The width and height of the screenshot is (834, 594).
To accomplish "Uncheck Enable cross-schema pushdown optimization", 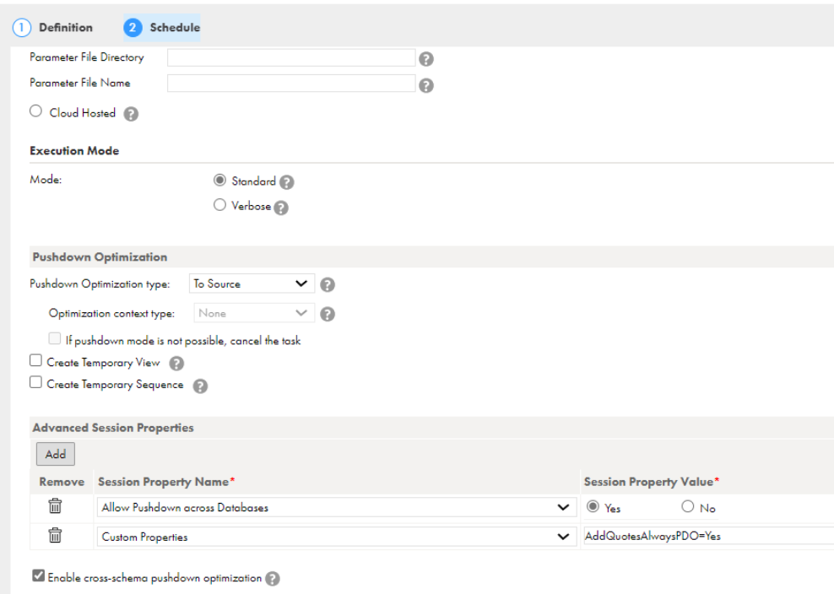I will point(38,575).
